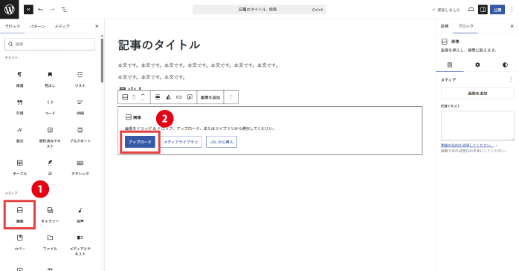
Task: Select the block content settings tab icon
Action: 450,65
